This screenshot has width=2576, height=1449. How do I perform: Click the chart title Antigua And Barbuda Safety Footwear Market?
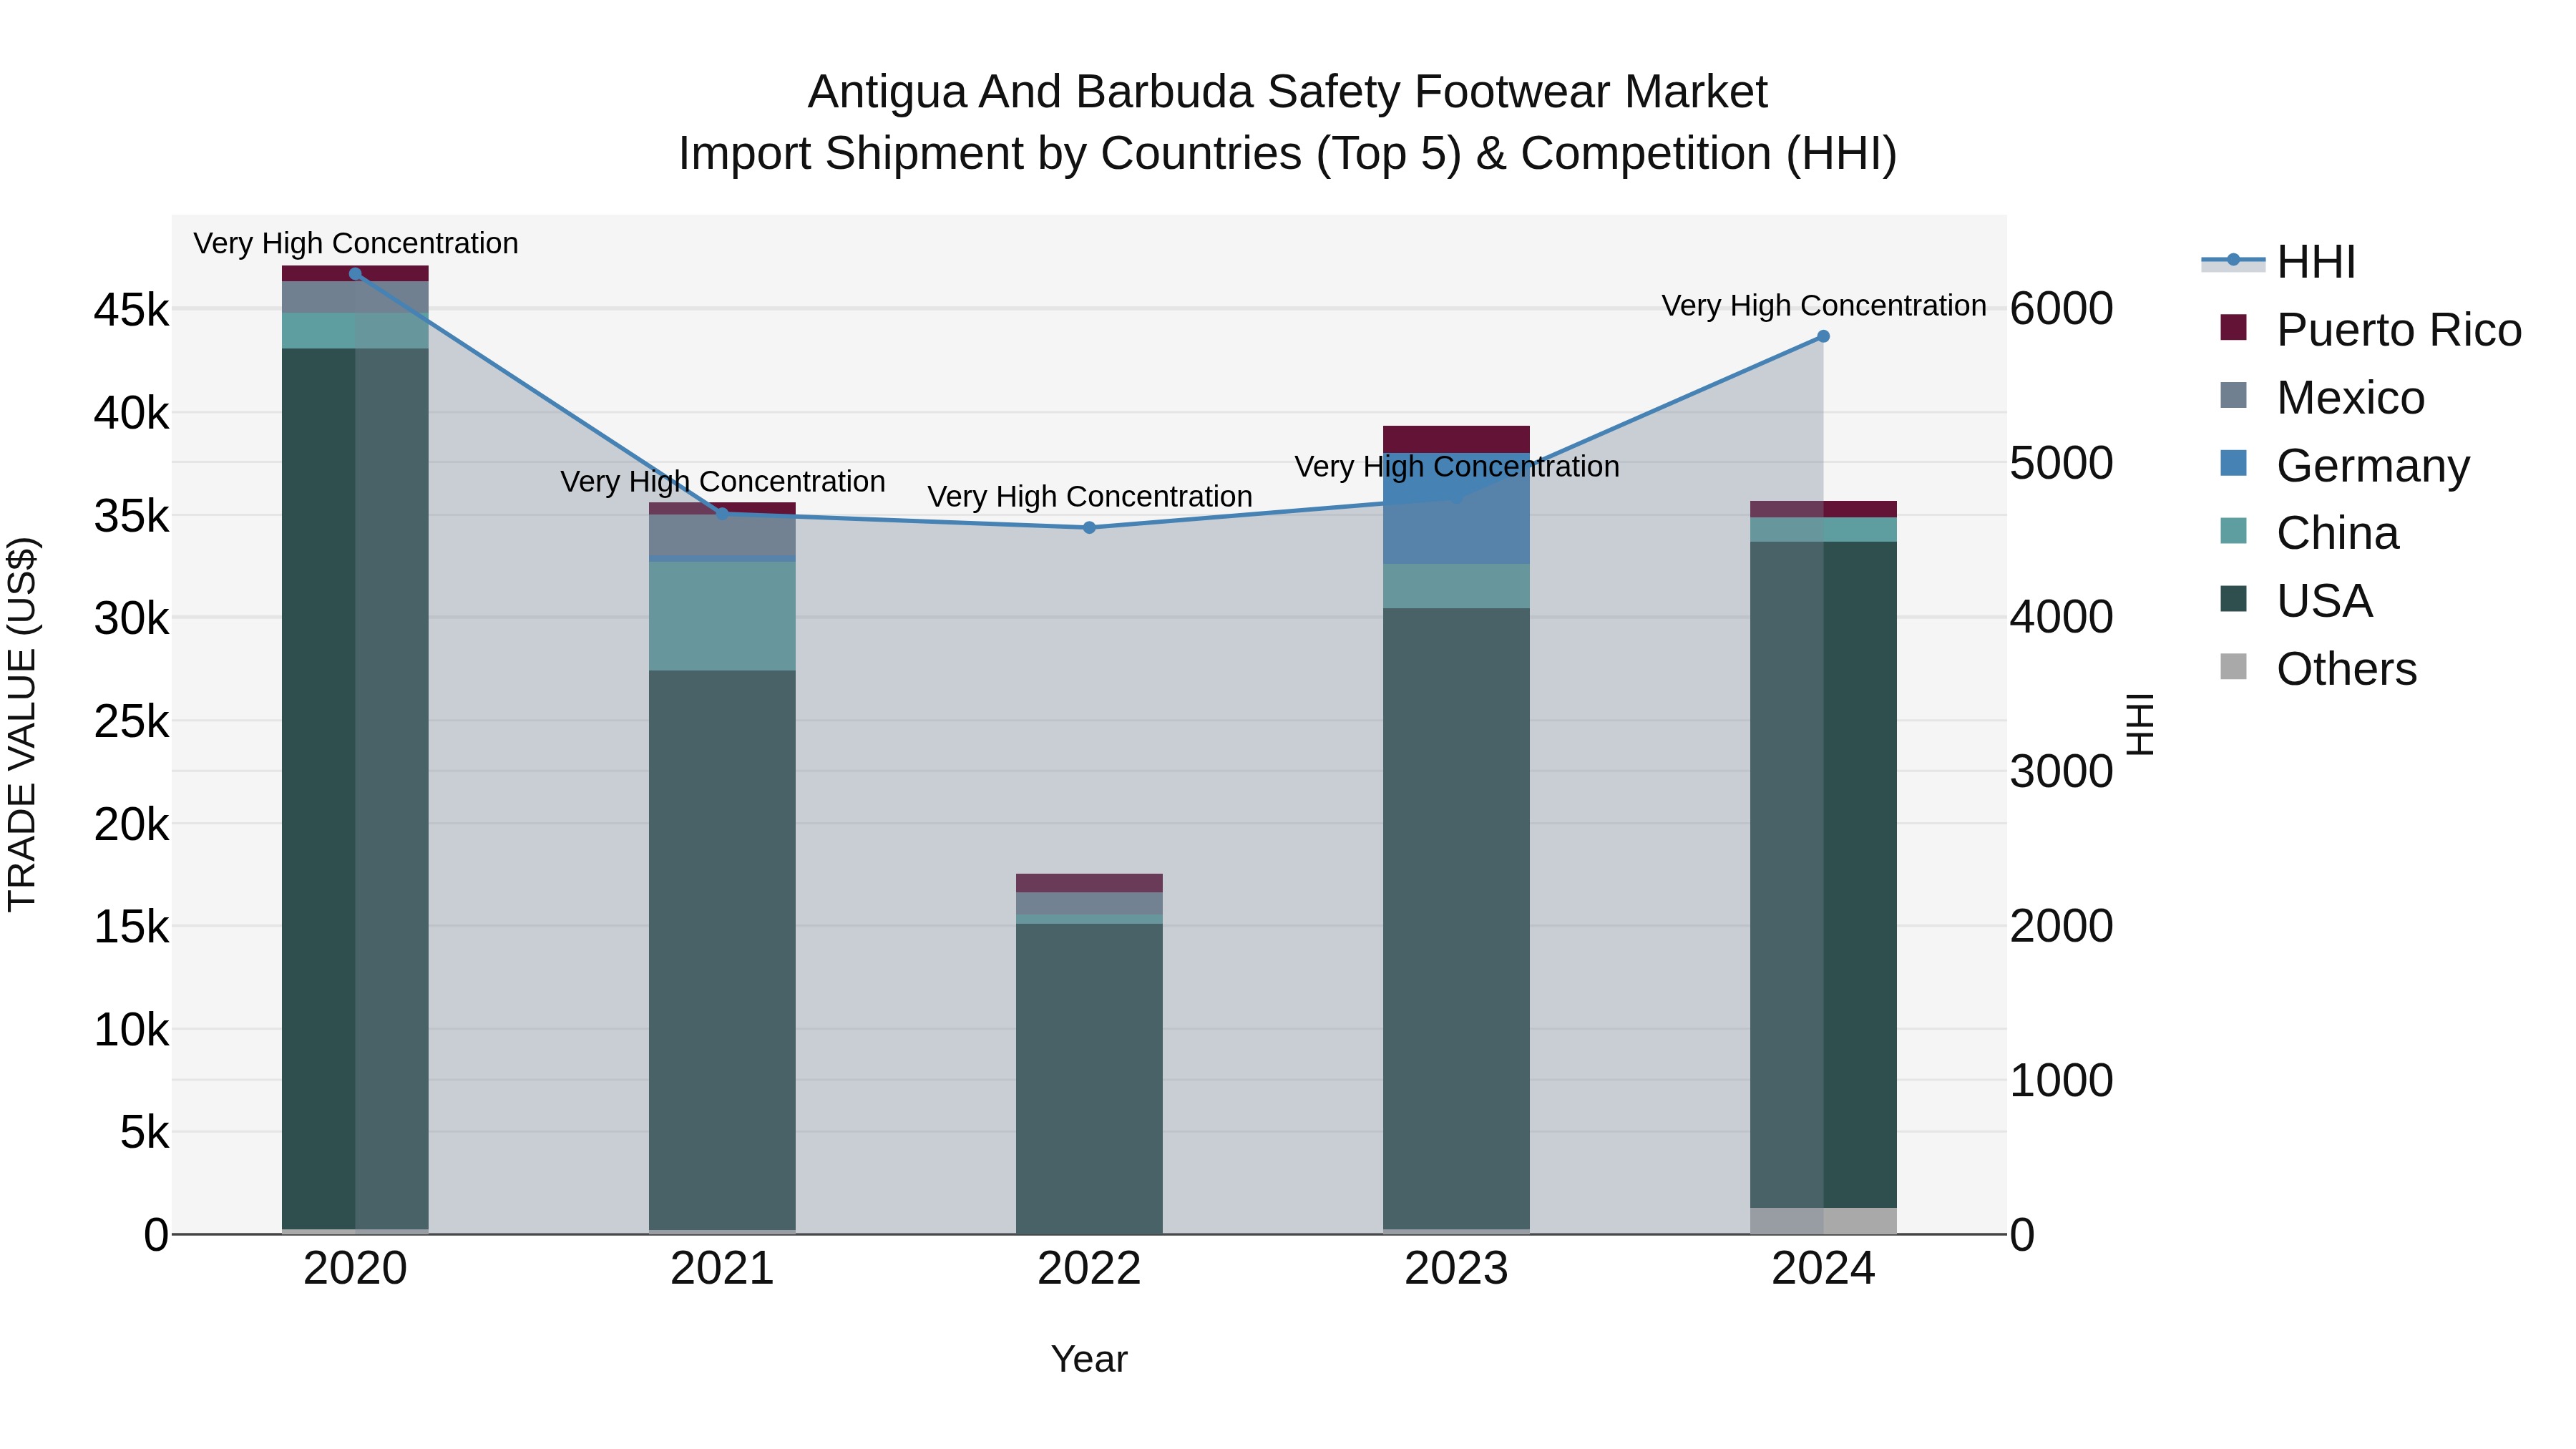1288,92
